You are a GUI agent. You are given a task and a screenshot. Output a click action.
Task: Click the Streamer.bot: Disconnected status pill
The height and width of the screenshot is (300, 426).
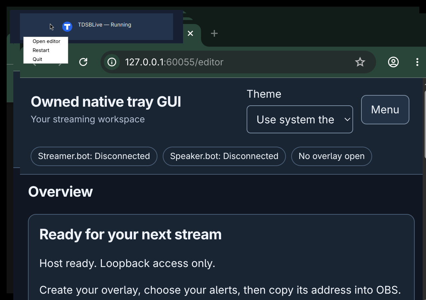94,156
